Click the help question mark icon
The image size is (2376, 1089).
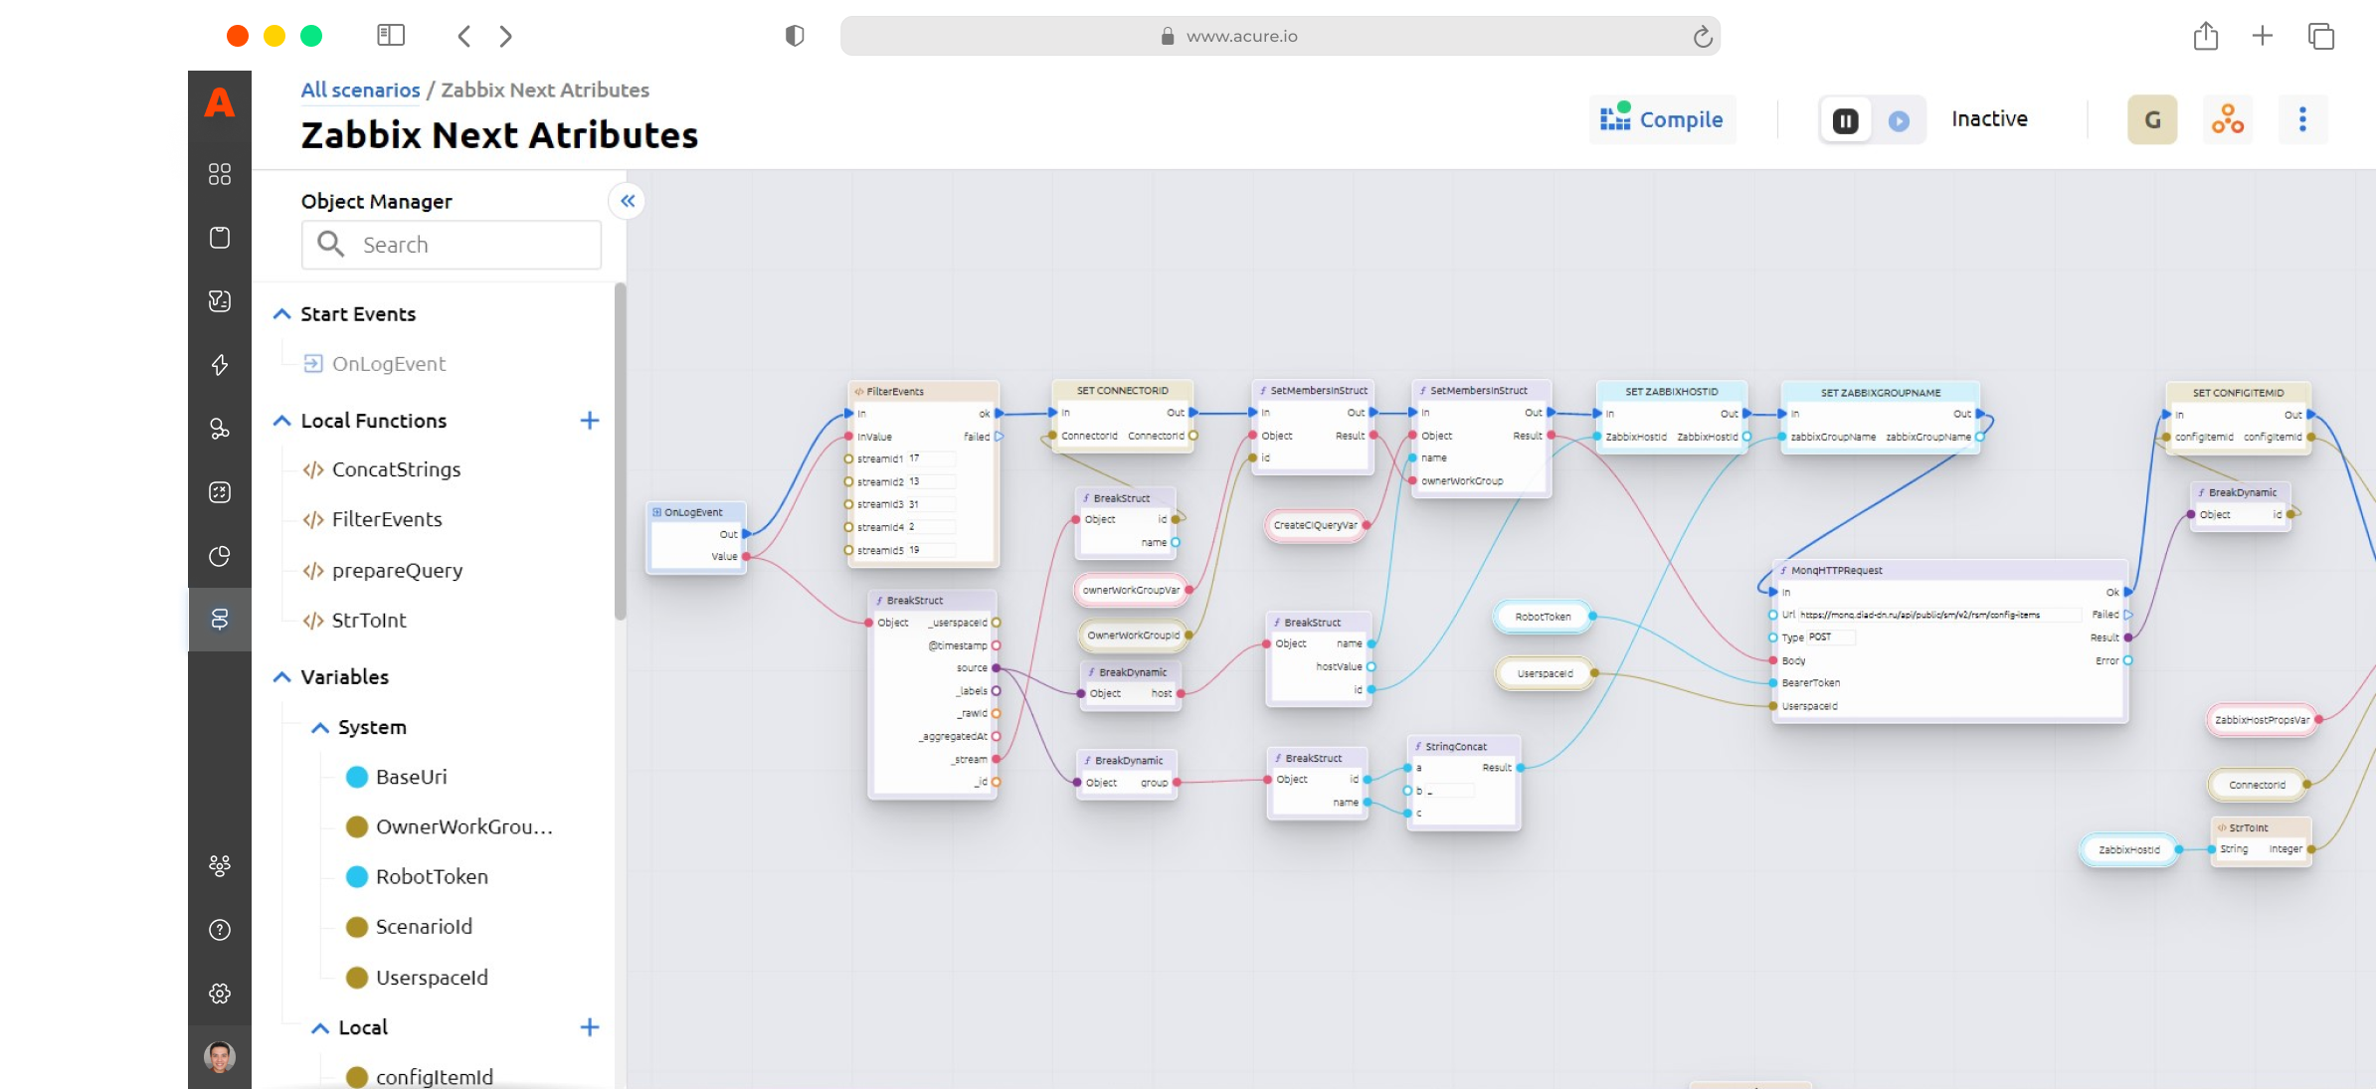tap(220, 929)
